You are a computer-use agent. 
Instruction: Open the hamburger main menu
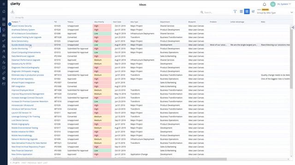(4, 4)
